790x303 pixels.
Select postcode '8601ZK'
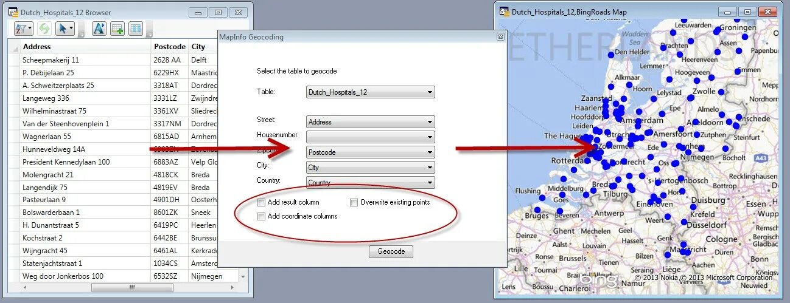(x=170, y=213)
